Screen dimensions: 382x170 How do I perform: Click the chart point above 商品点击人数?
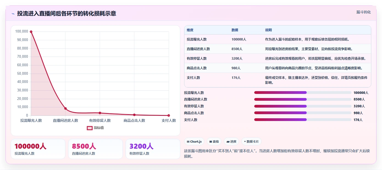[134, 115]
